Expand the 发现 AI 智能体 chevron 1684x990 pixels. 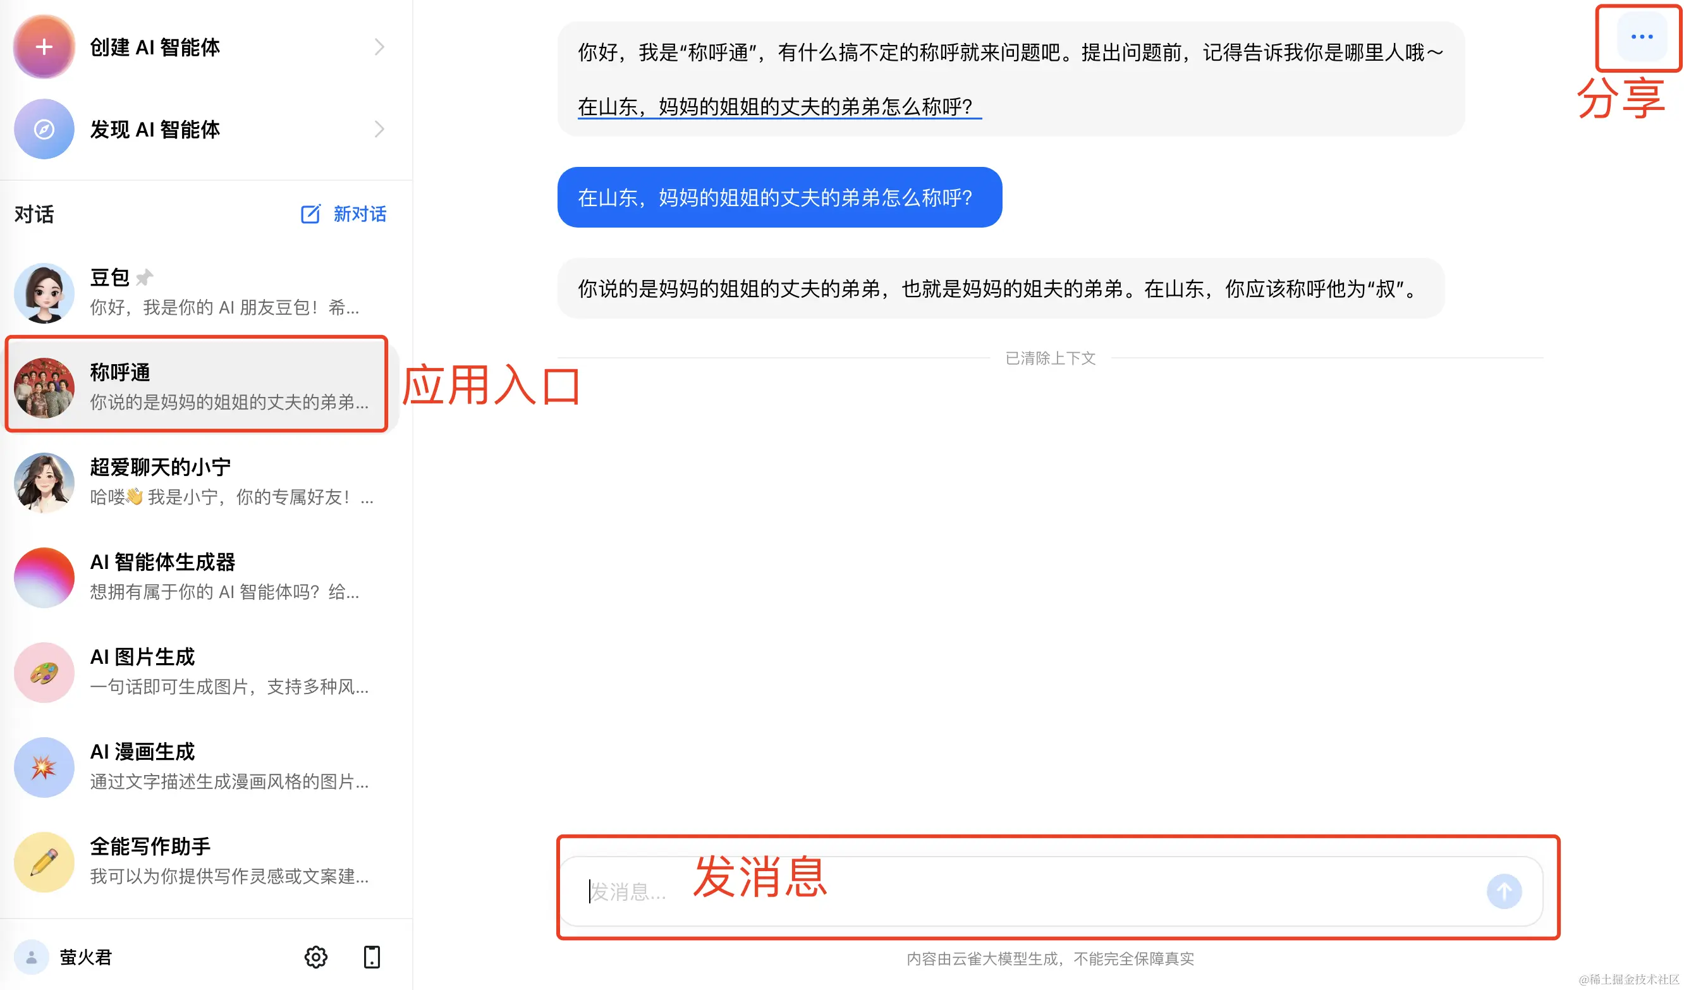pos(379,129)
